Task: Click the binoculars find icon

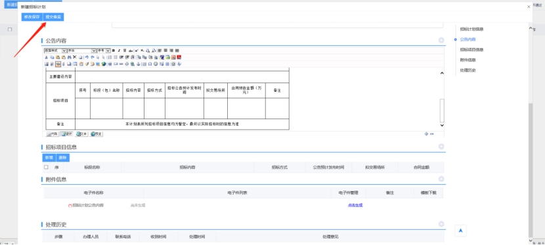Action: tap(69, 57)
